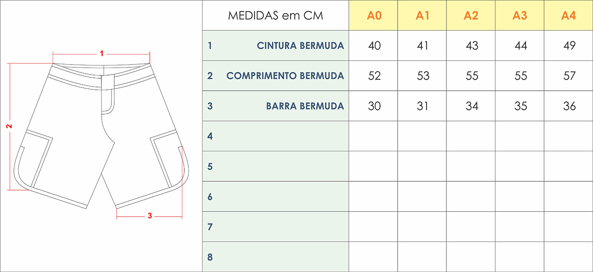Click the red number 1 waist marker

click(102, 53)
